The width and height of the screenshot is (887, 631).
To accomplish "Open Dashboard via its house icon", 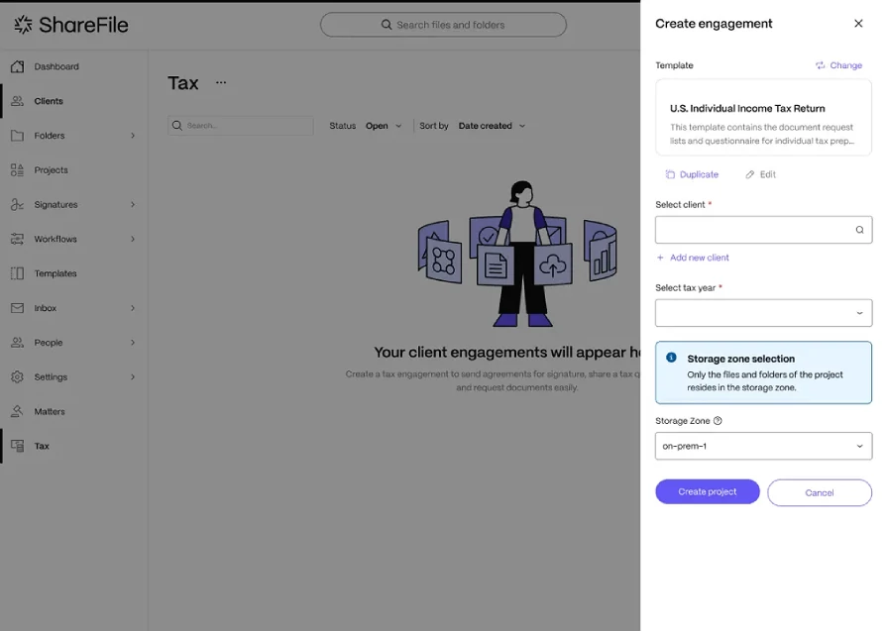I will (x=18, y=66).
